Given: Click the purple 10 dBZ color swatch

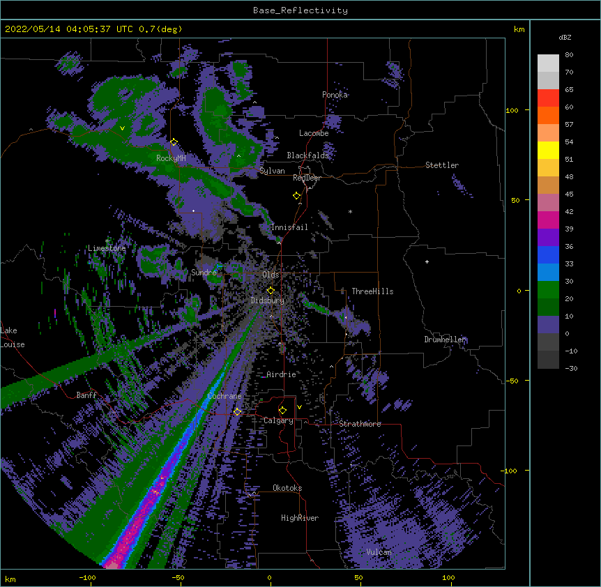Looking at the screenshot, I should (x=548, y=324).
